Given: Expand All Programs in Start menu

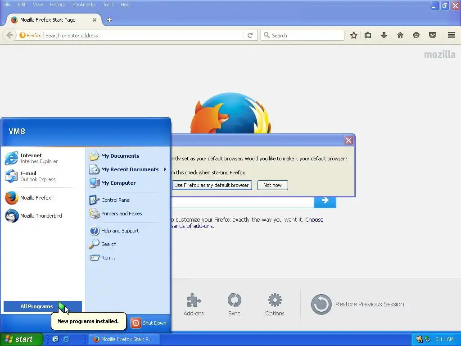Looking at the screenshot, I should (43, 306).
